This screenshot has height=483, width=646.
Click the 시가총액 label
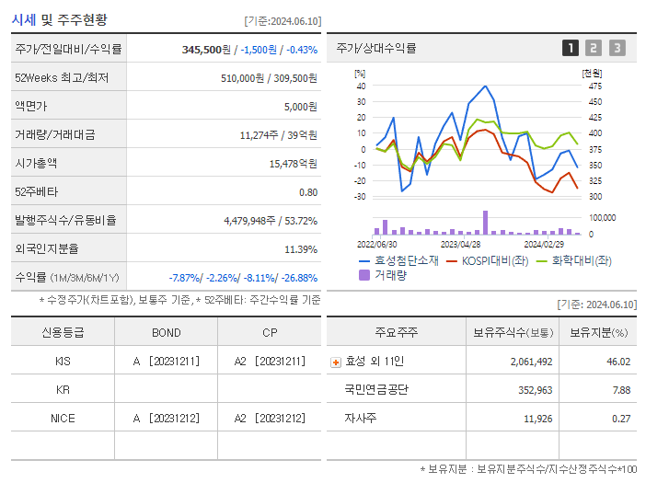click(x=36, y=164)
